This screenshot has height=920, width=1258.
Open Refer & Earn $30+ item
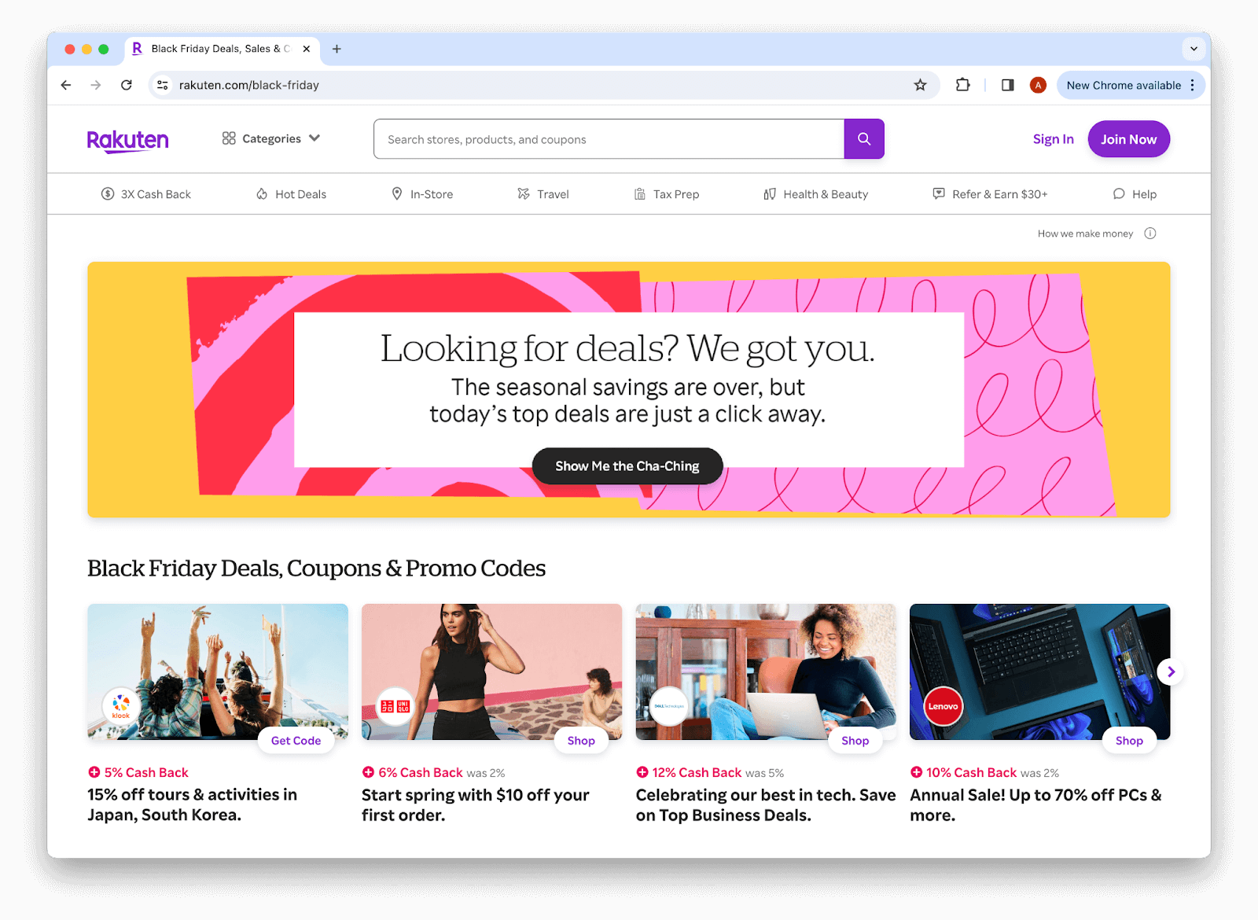click(990, 194)
